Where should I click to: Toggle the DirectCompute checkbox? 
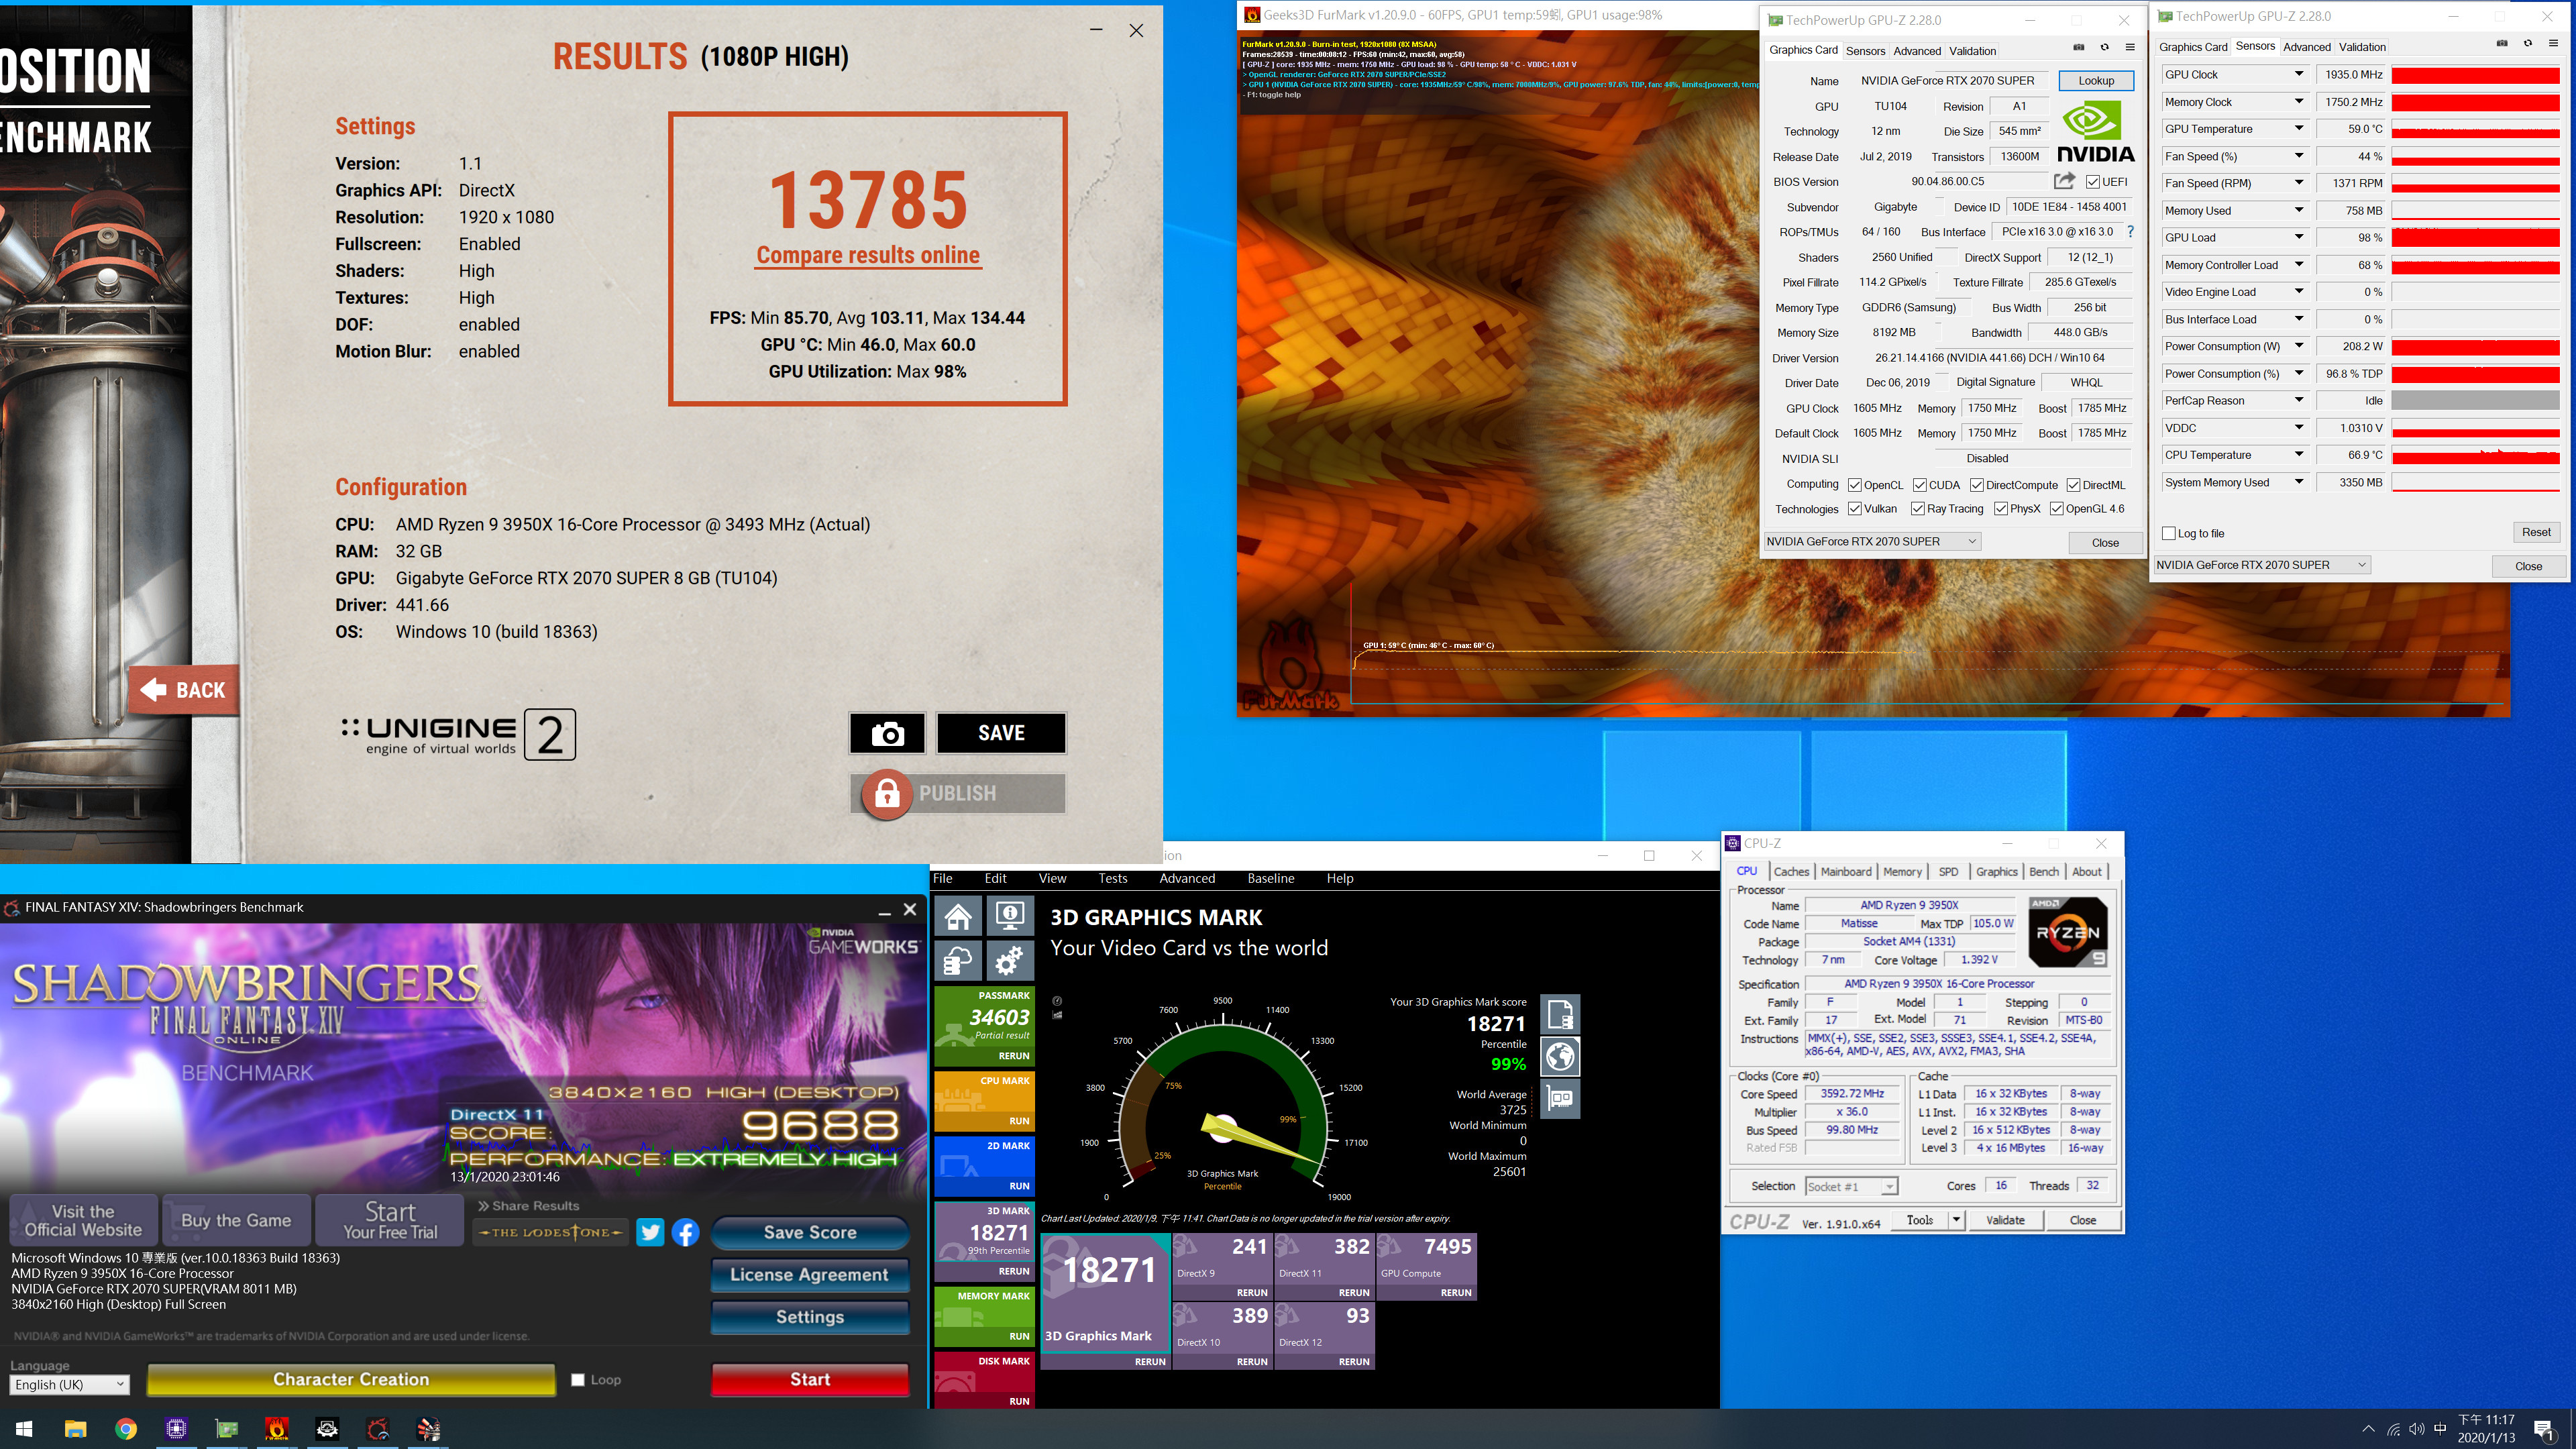1977,485
